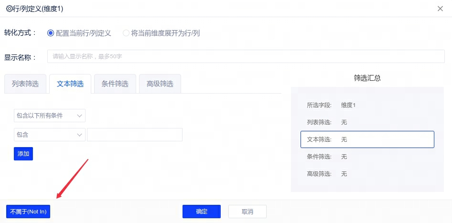This screenshot has height=223, width=452.
Task: Confirm with the 确定 button
Action: click(202, 212)
